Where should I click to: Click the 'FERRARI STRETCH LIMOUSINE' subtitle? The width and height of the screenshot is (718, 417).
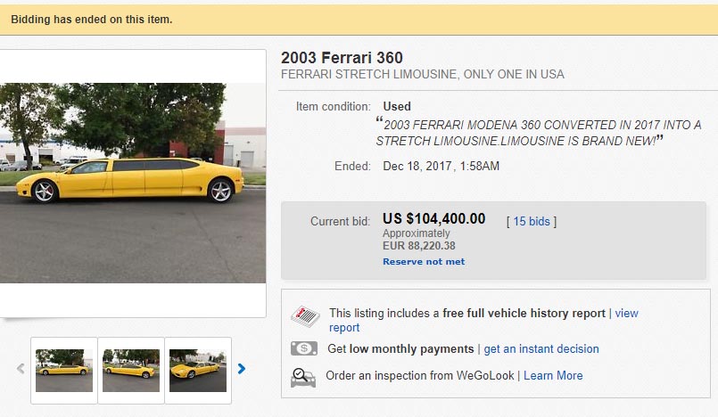pos(423,74)
